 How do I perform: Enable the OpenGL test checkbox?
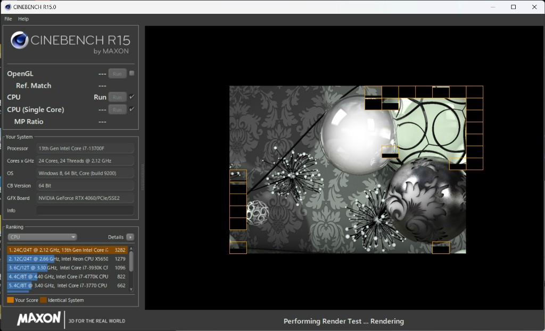(x=132, y=73)
